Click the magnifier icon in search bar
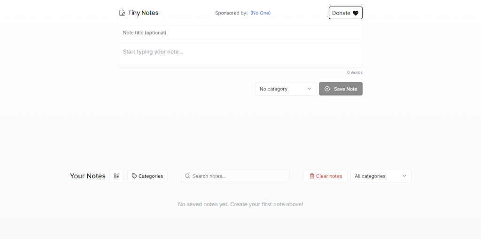 [x=187, y=176]
